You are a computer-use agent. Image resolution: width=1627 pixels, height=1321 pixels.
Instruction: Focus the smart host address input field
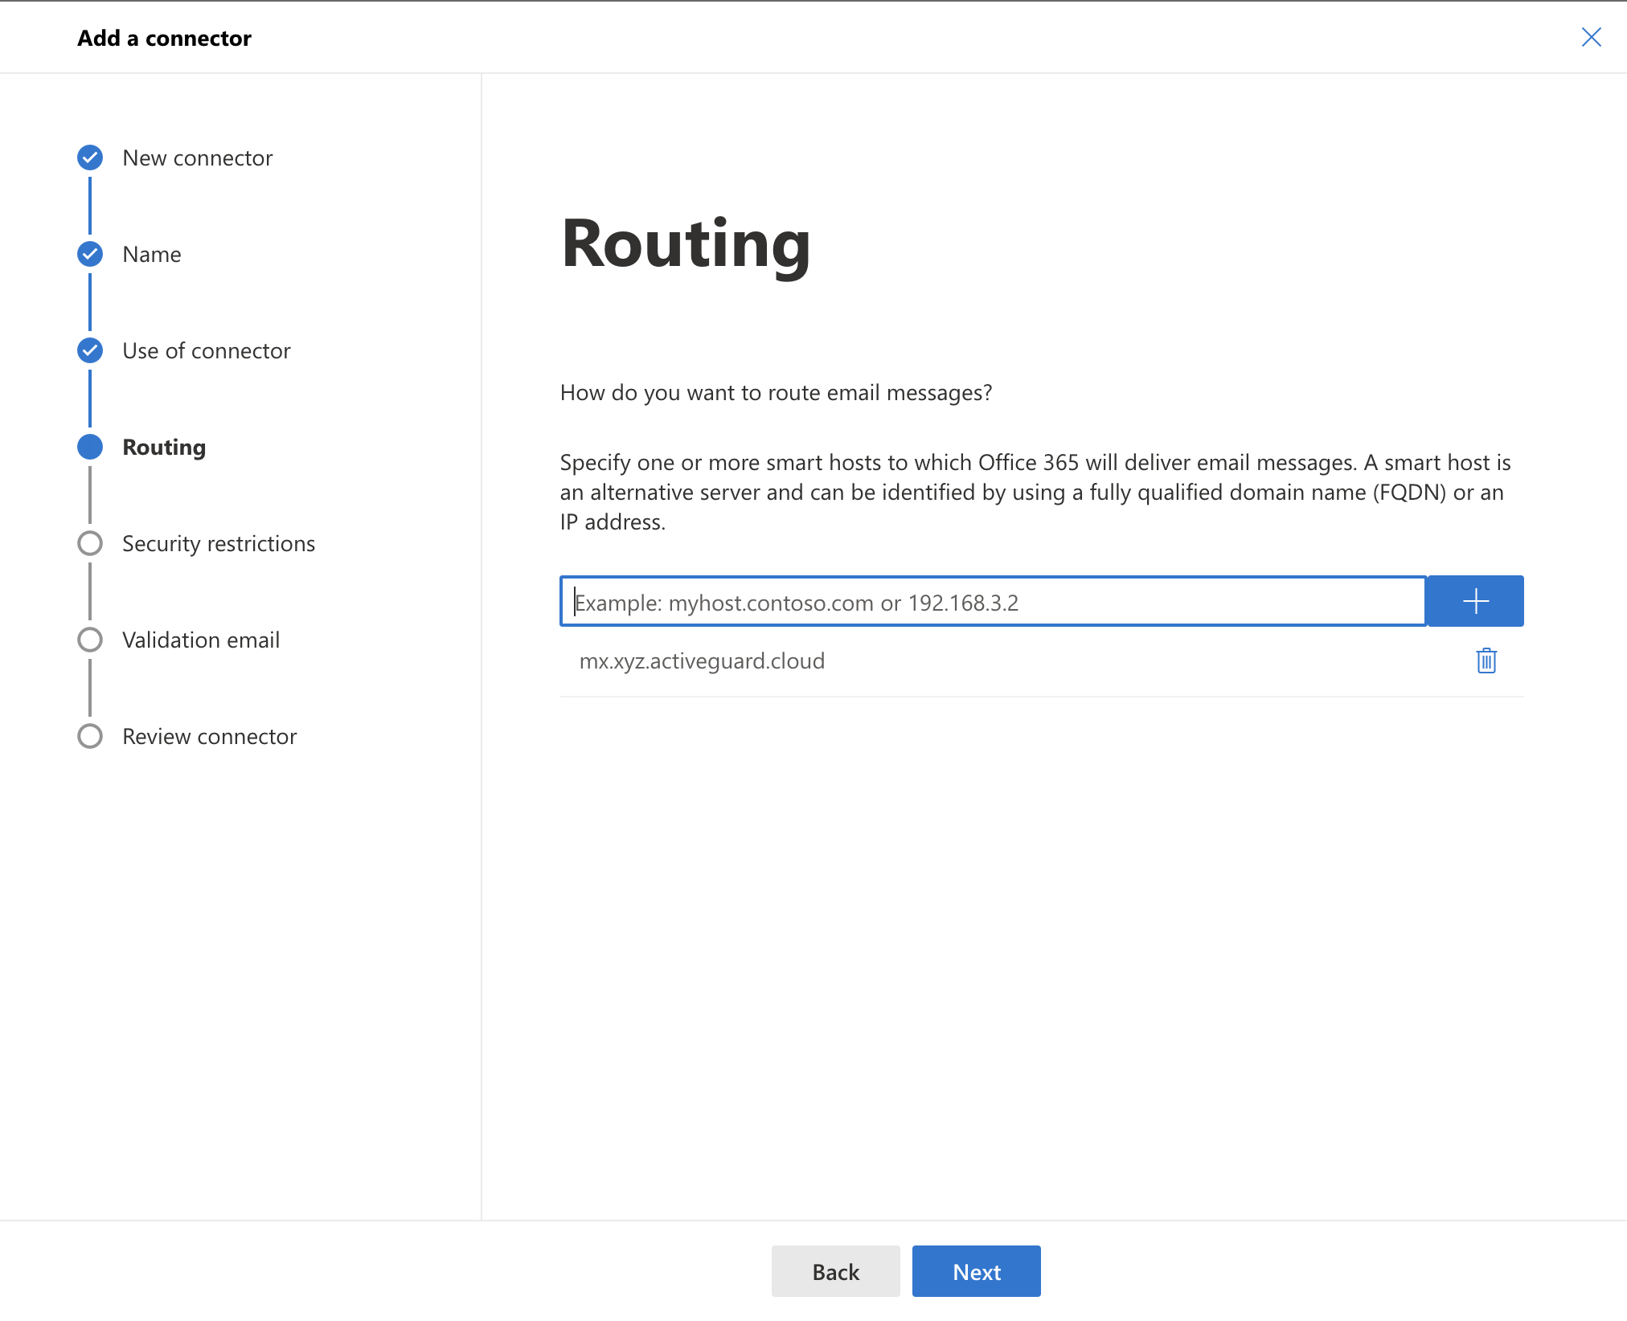pyautogui.click(x=994, y=601)
